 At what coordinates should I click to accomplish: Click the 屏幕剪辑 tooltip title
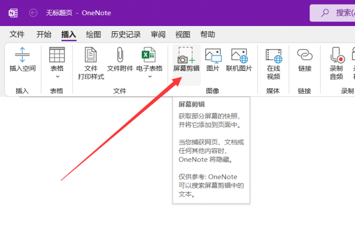click(192, 105)
